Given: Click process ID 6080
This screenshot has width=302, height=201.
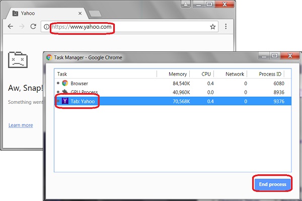Looking at the screenshot, I should pos(279,84).
